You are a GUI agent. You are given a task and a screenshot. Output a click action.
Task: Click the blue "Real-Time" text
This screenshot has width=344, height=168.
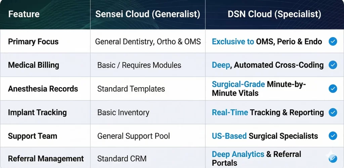point(229,113)
